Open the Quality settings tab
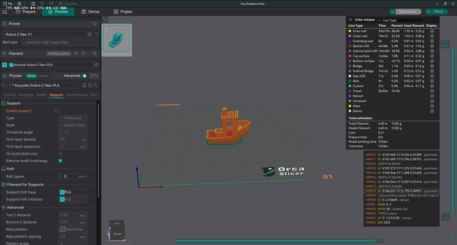The image size is (457, 245). pos(10,95)
